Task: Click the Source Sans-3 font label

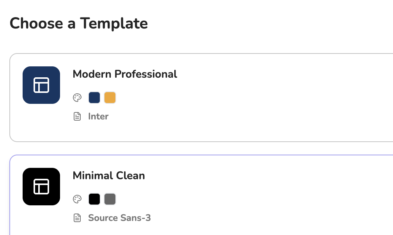Action: coord(119,218)
